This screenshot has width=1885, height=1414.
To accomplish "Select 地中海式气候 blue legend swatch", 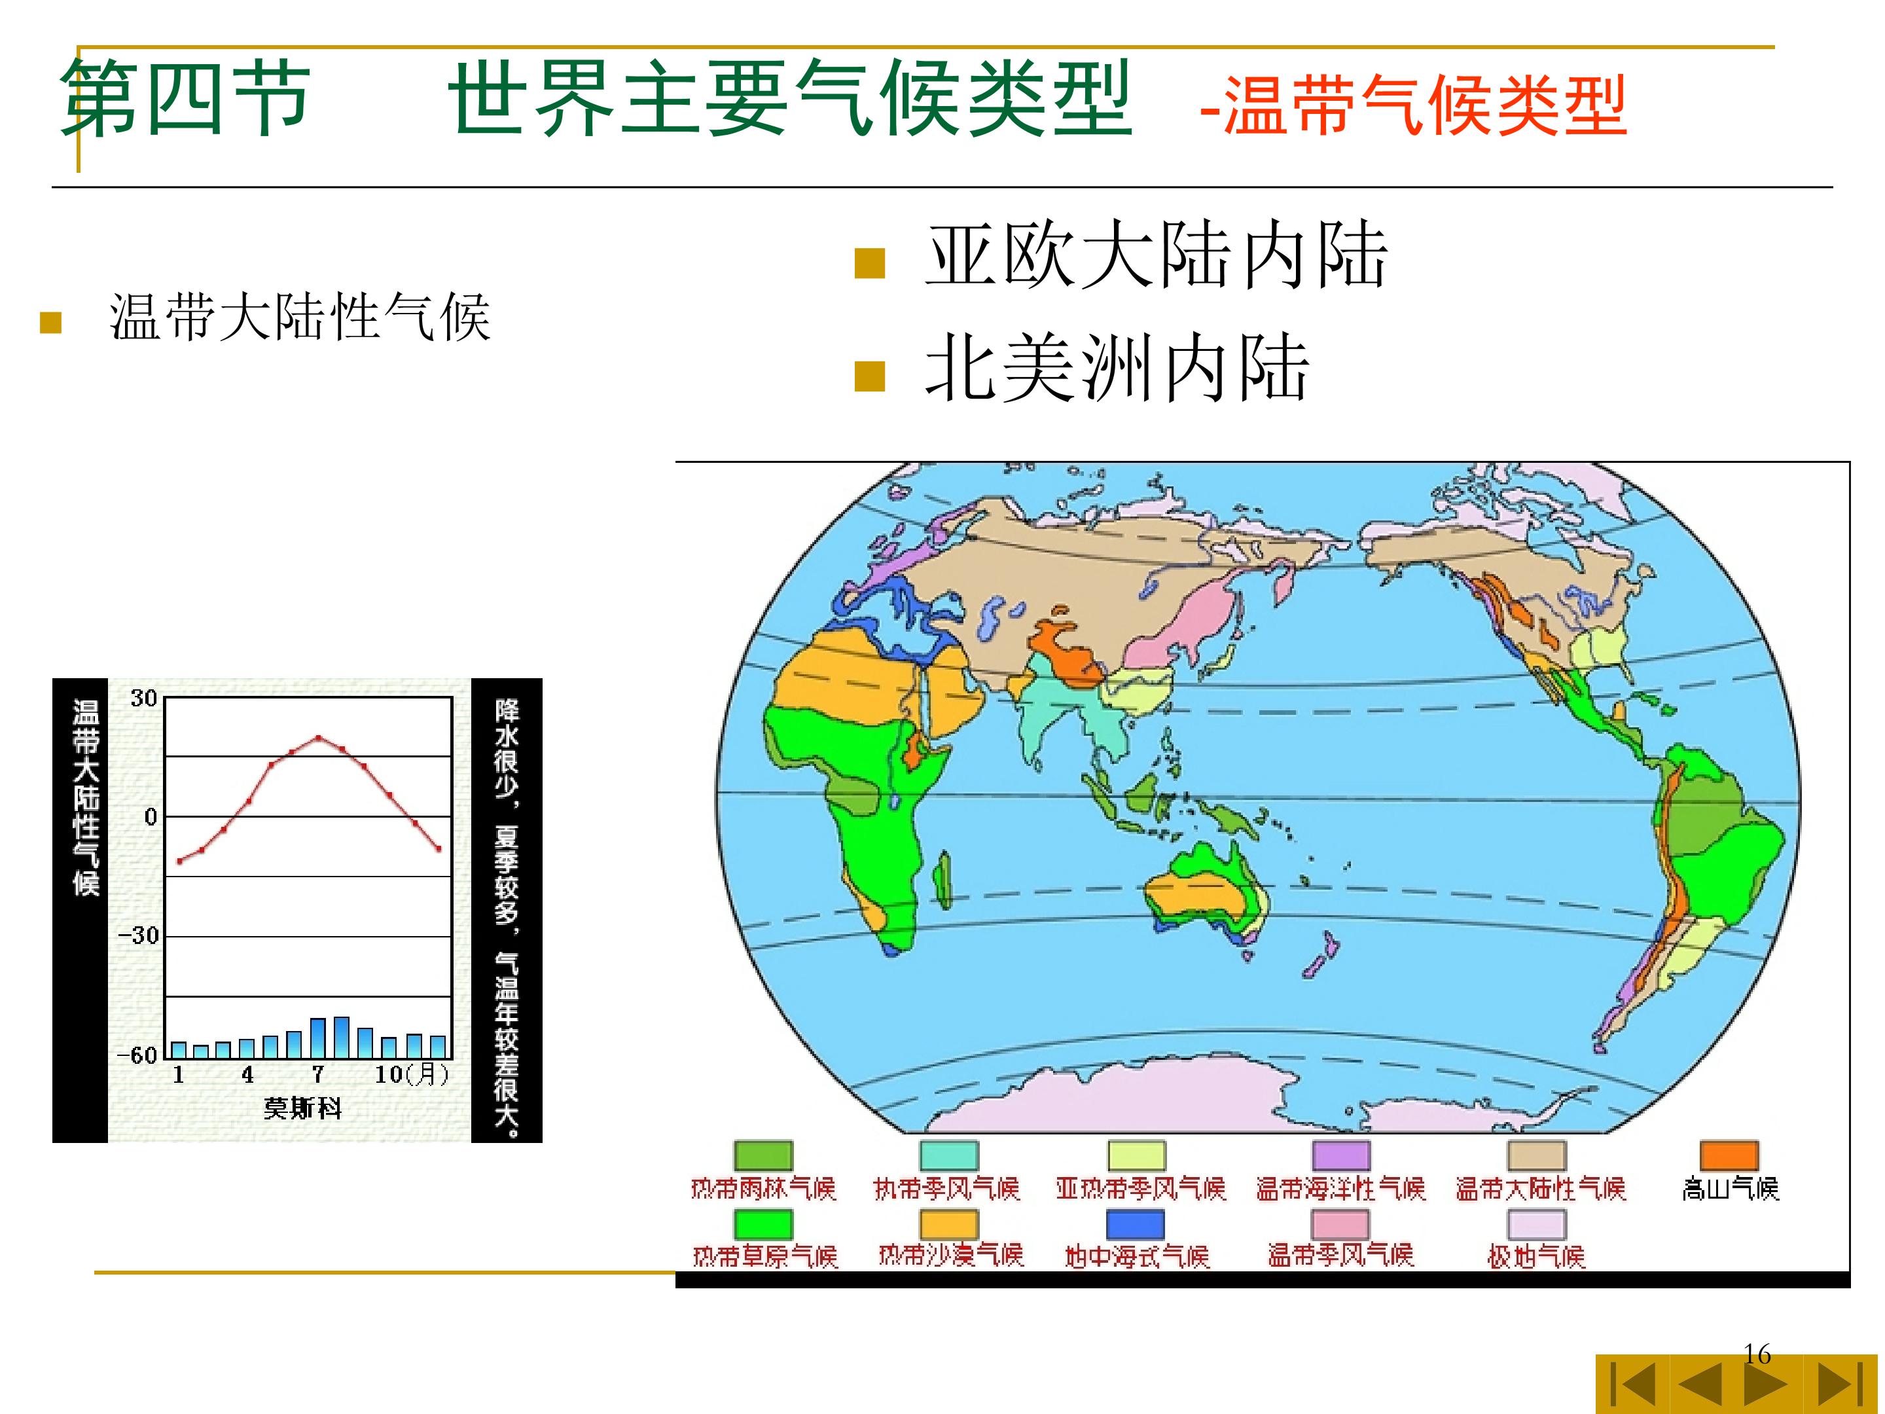I will pyautogui.click(x=1135, y=1224).
